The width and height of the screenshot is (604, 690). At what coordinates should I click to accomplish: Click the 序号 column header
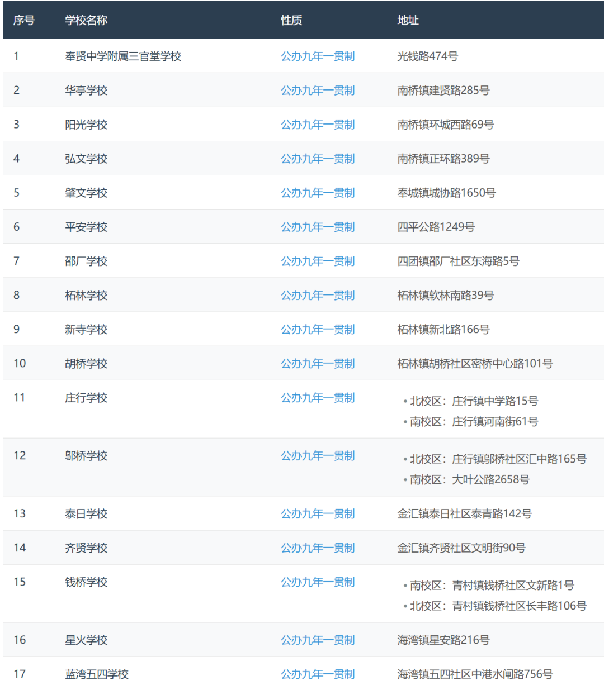[x=24, y=21]
